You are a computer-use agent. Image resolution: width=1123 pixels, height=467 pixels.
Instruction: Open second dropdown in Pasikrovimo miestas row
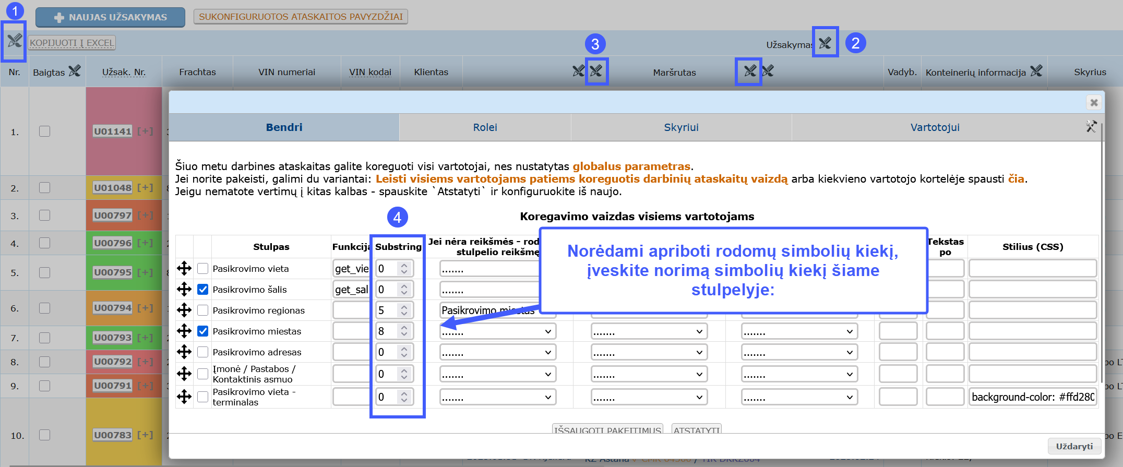click(x=649, y=331)
